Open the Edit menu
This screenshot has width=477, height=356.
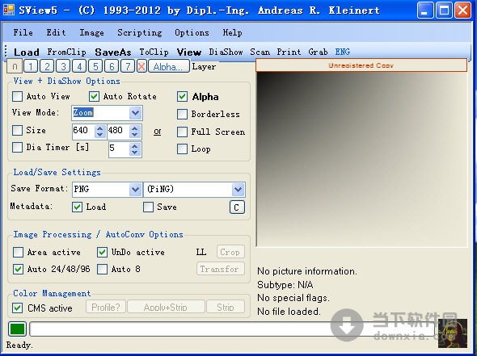click(x=56, y=32)
